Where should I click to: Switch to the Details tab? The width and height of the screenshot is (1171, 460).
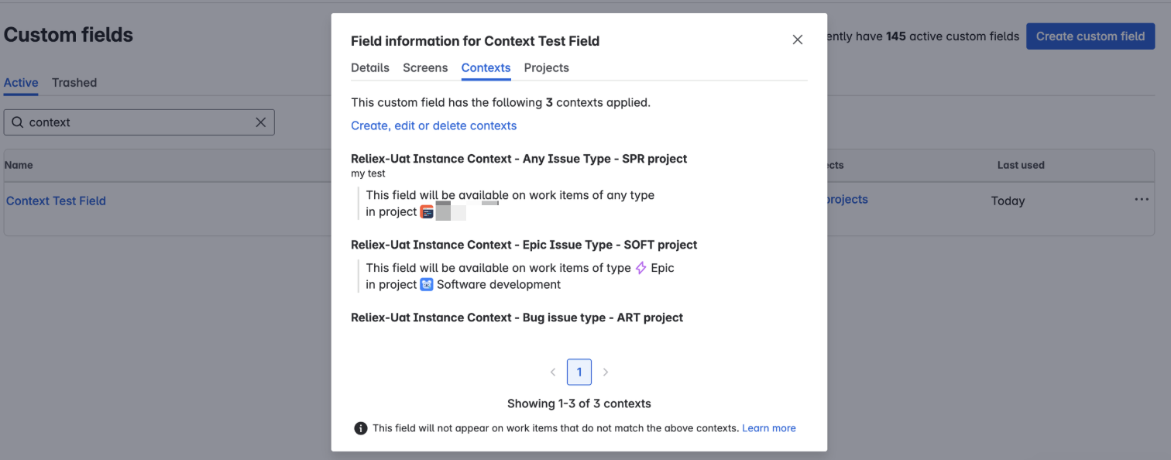click(x=370, y=68)
